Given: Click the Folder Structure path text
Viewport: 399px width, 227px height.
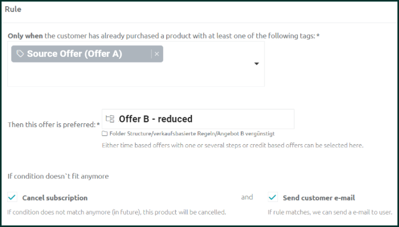Looking at the screenshot, I should pyautogui.click(x=192, y=134).
